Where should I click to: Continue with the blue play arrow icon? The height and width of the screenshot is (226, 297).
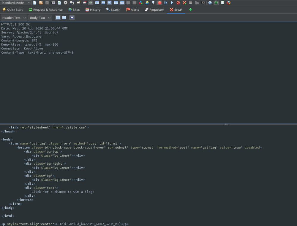(x=172, y=3)
